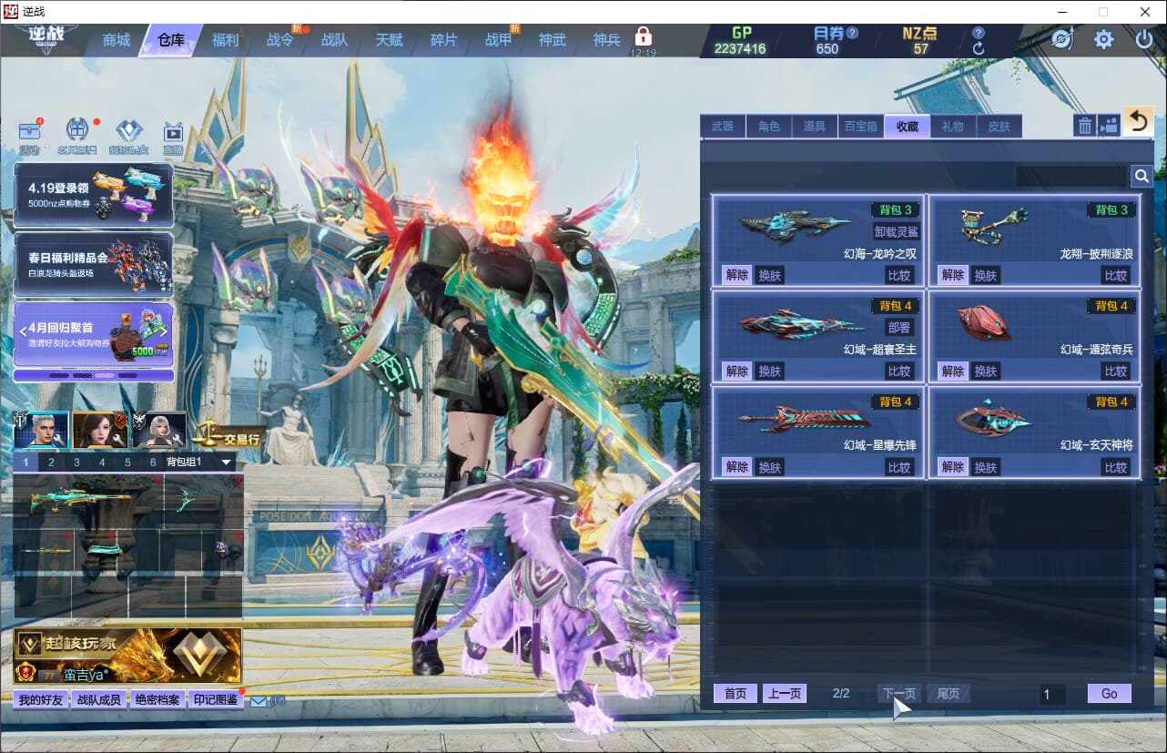
Task: Open the 4.19登录领 banner
Action: coord(93,195)
